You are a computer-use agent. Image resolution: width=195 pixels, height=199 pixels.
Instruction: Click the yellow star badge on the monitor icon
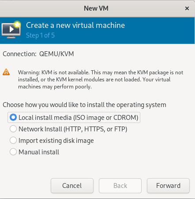(x=17, y=24)
